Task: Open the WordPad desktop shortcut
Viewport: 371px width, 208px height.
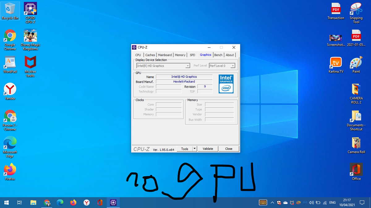Action: 10,65
